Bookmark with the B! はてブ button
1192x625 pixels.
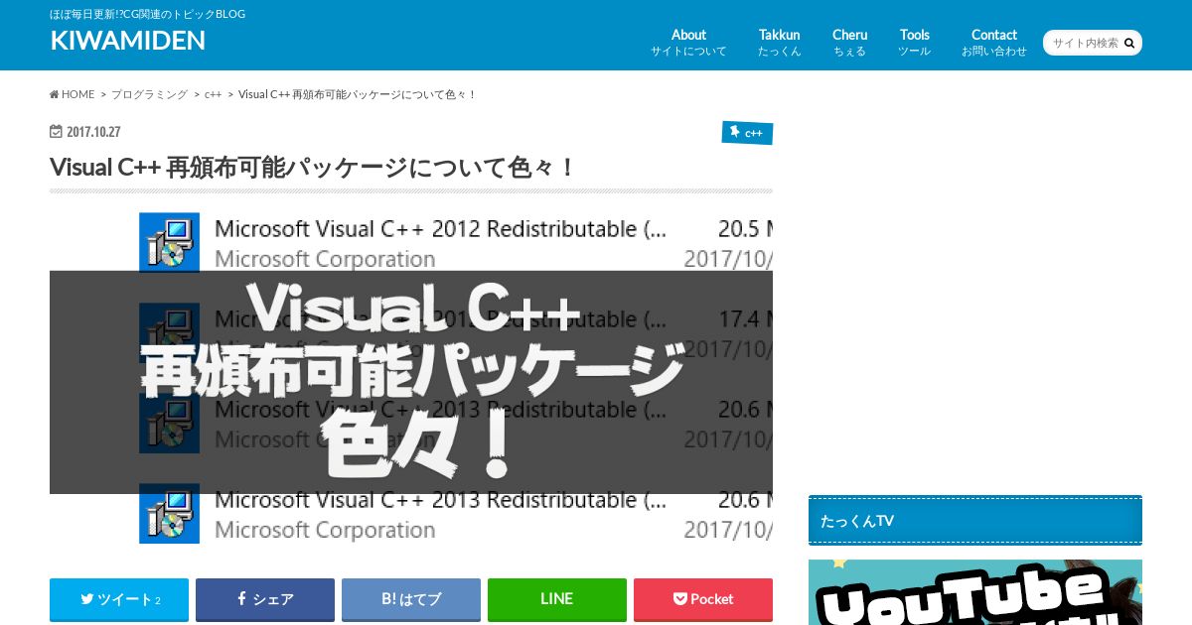411,599
